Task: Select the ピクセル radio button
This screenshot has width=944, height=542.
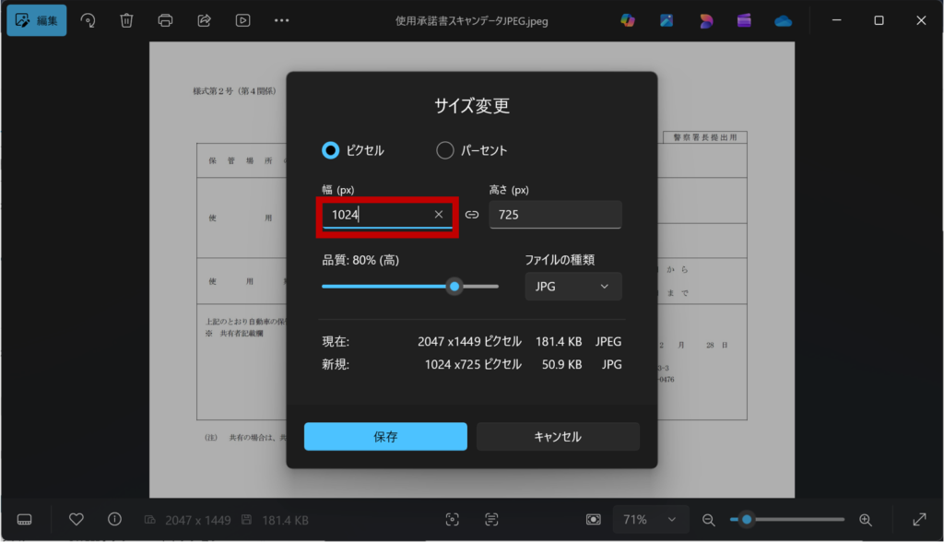Action: point(331,150)
